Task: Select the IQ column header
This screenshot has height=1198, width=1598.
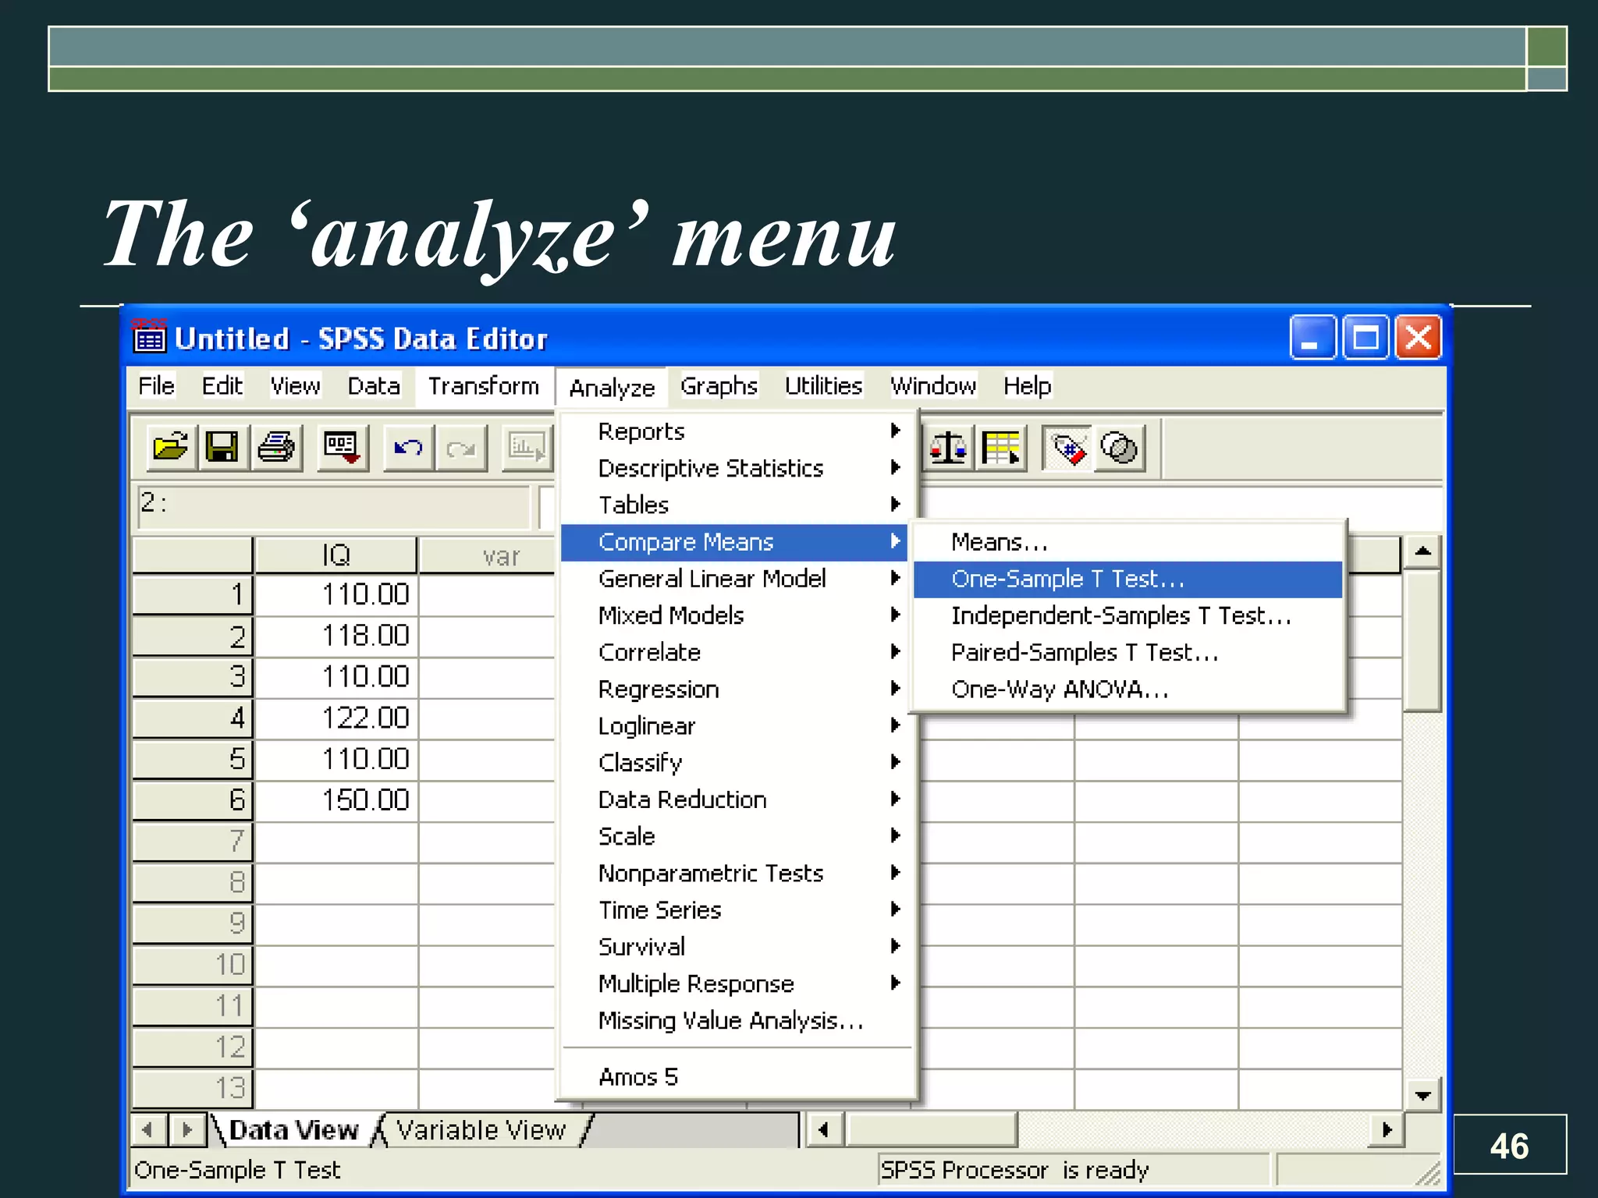Action: (x=336, y=555)
